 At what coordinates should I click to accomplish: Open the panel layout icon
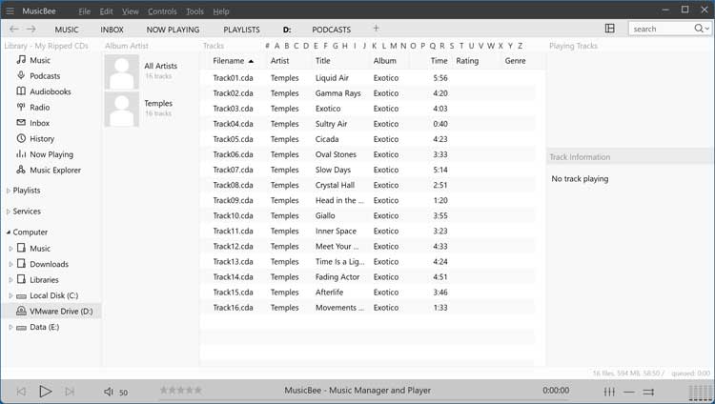[x=610, y=29]
